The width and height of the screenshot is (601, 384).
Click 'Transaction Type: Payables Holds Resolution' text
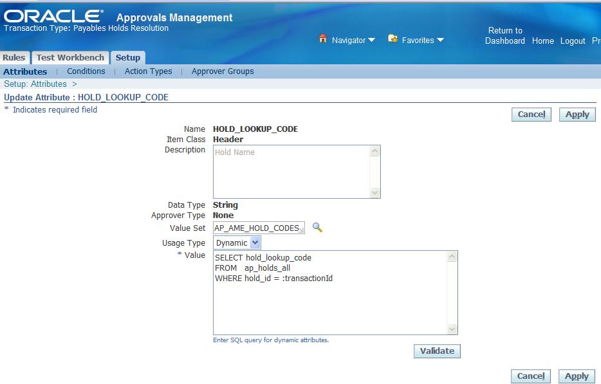click(x=86, y=28)
